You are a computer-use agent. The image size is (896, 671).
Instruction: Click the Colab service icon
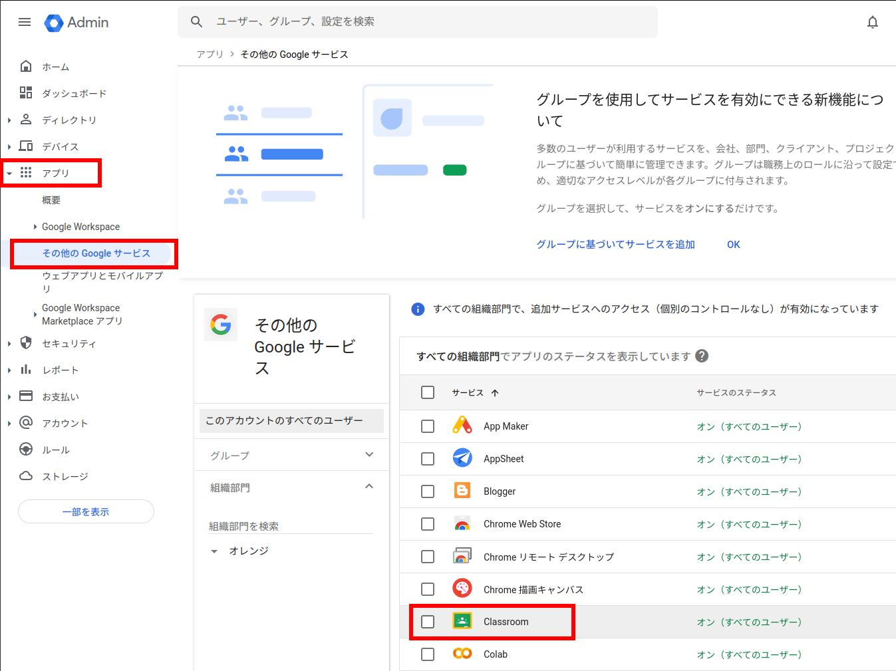(462, 654)
